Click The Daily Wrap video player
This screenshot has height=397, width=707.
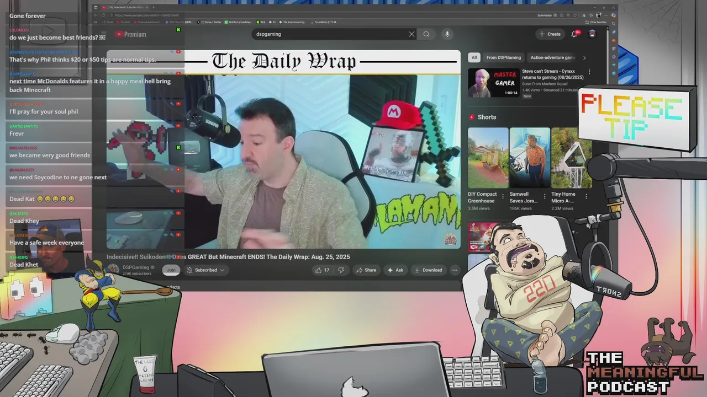283,149
